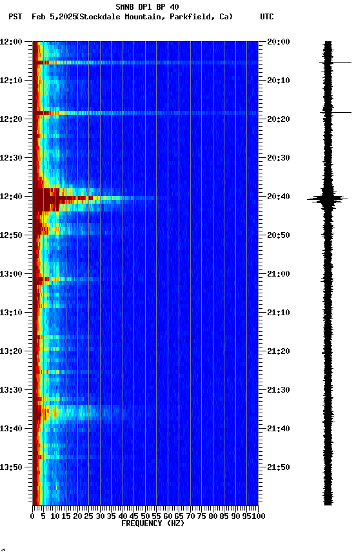Click the '20:50' UTC axis label
Image resolution: width=356 pixels, height=557 pixels.
click(x=279, y=235)
